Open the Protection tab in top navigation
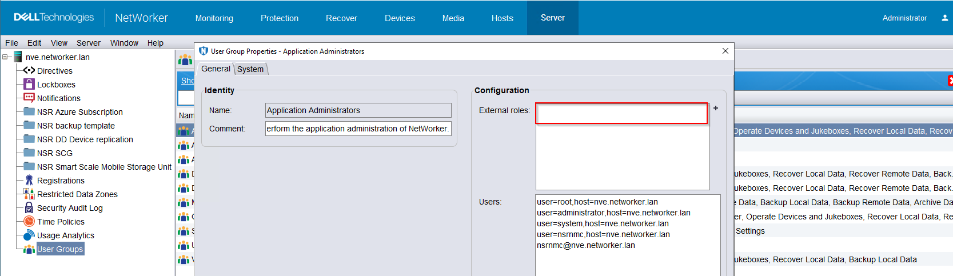Screen dimensions: 953x276 (279, 18)
